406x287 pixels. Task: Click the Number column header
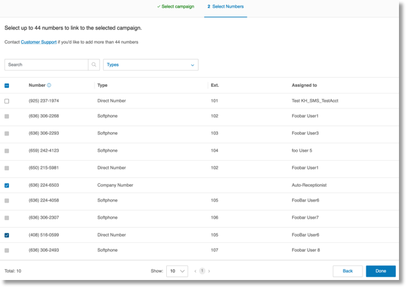[37, 85]
